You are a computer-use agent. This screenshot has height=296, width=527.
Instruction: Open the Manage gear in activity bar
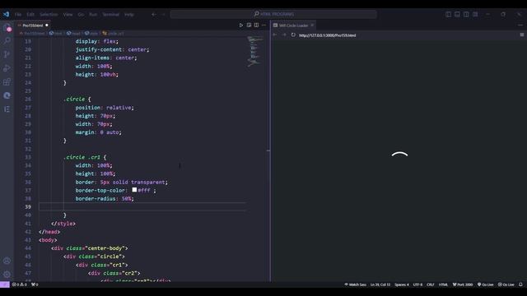click(x=7, y=274)
